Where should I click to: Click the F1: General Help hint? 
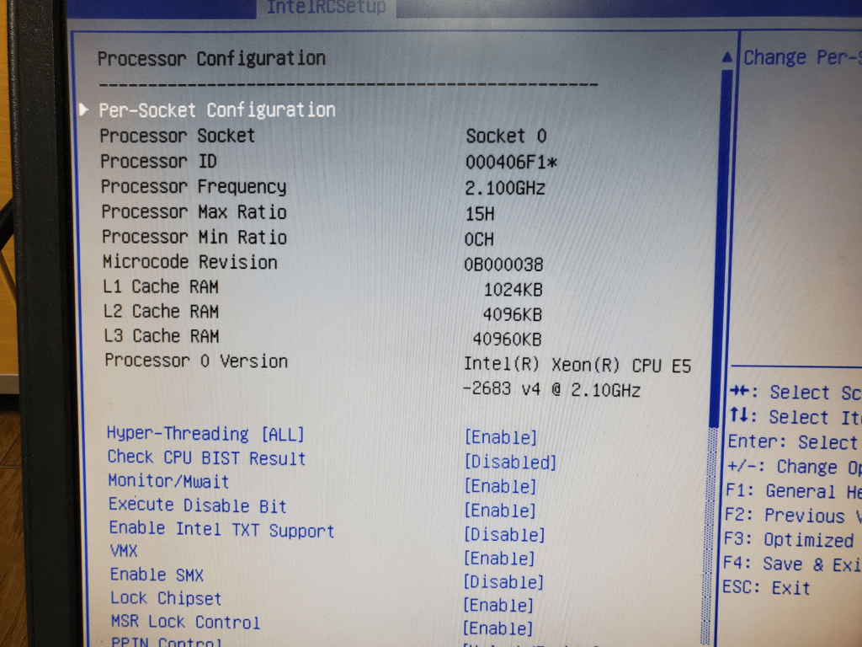tap(791, 491)
